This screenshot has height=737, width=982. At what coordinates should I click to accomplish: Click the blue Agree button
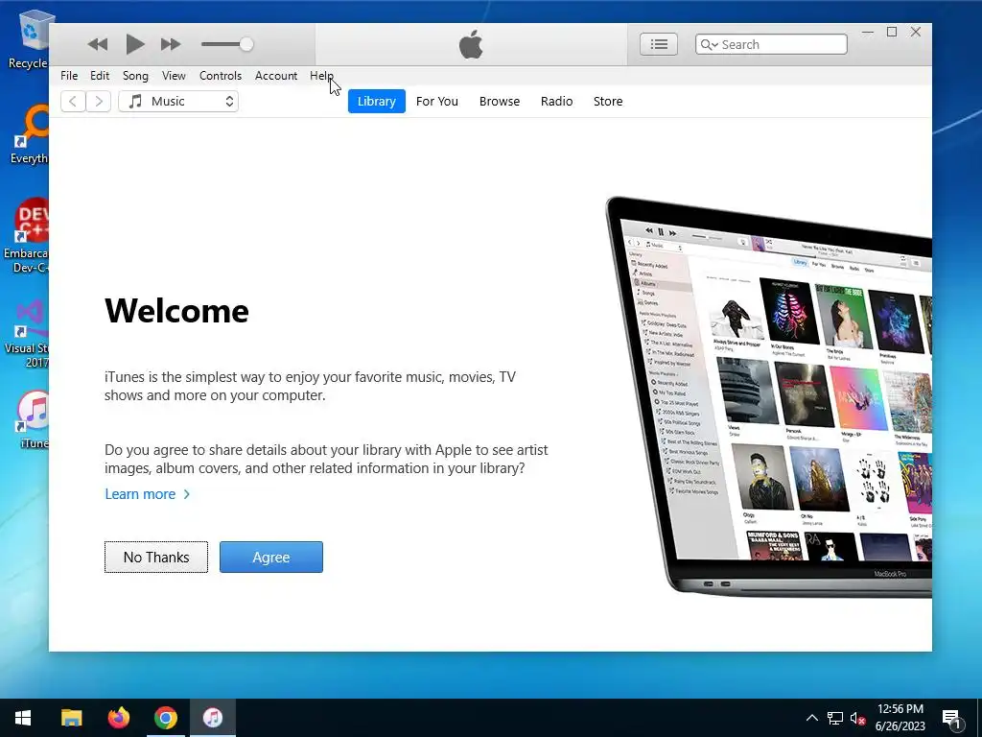271,558
